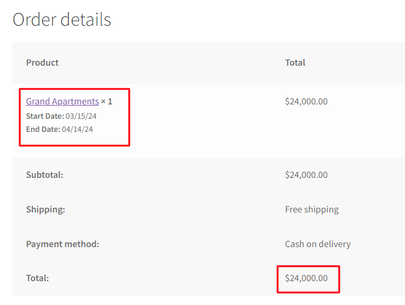The height and width of the screenshot is (305, 405).
Task: Click the highlighted order total $24,000.00
Action: (306, 278)
